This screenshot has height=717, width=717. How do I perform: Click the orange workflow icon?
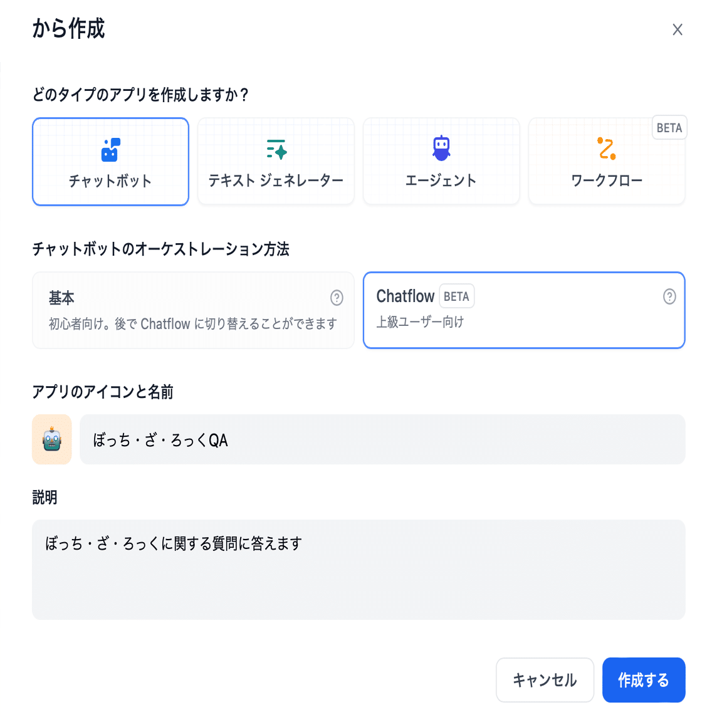pyautogui.click(x=607, y=149)
